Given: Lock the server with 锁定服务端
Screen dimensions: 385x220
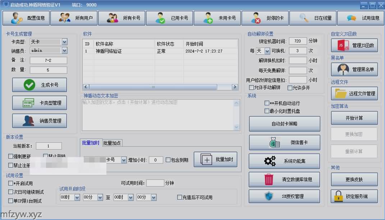Looking at the screenshot, I should (x=354, y=196).
